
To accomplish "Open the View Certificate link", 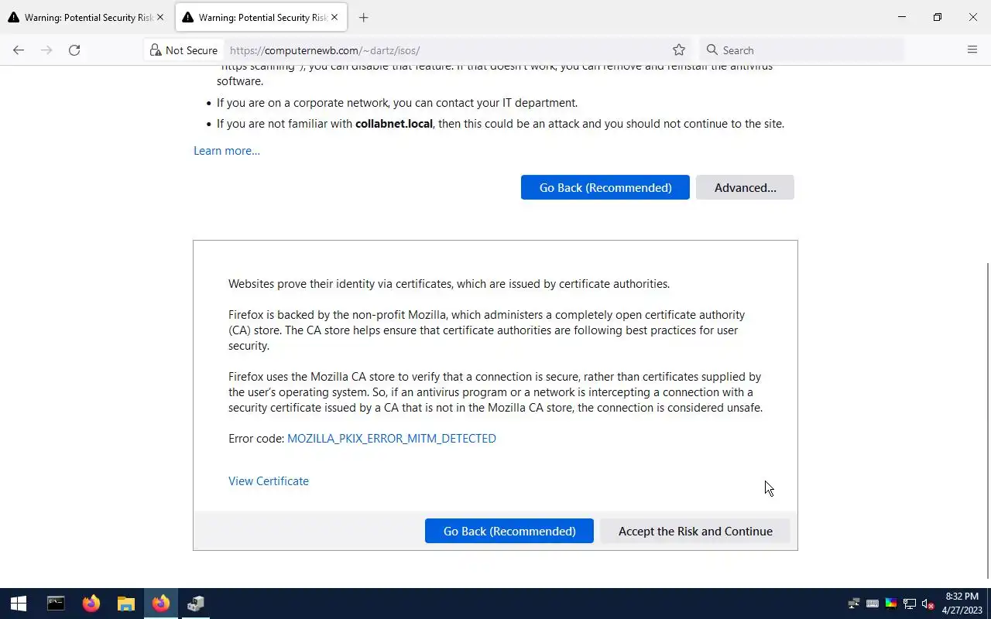I will coord(269,481).
